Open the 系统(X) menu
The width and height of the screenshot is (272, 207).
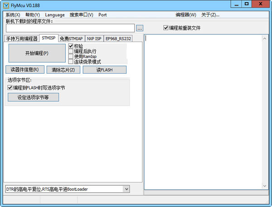click(x=13, y=15)
